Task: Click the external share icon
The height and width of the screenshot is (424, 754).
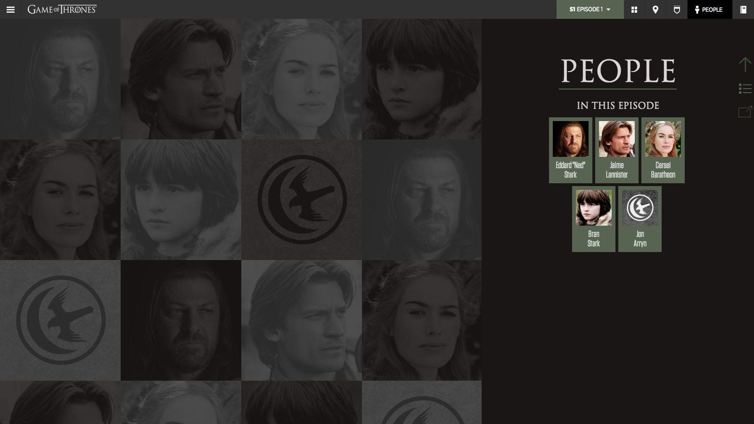Action: pos(745,112)
